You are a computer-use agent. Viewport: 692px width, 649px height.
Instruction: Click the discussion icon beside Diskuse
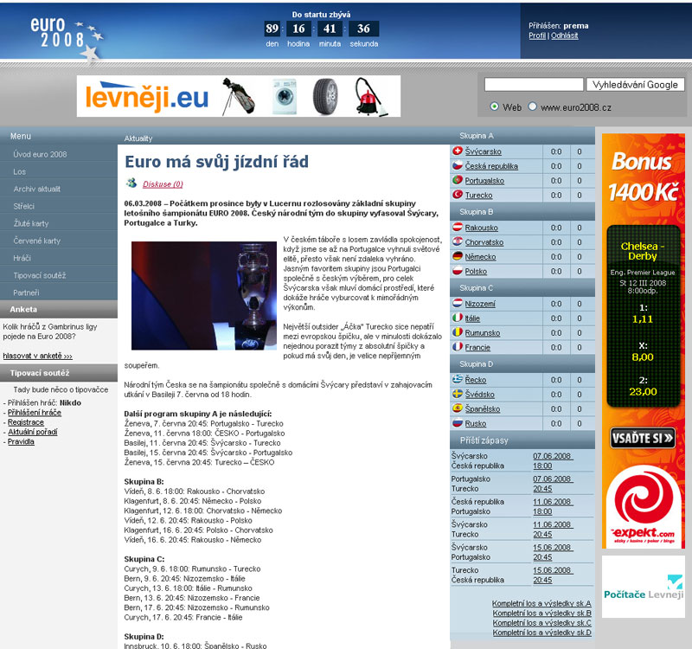pos(131,183)
